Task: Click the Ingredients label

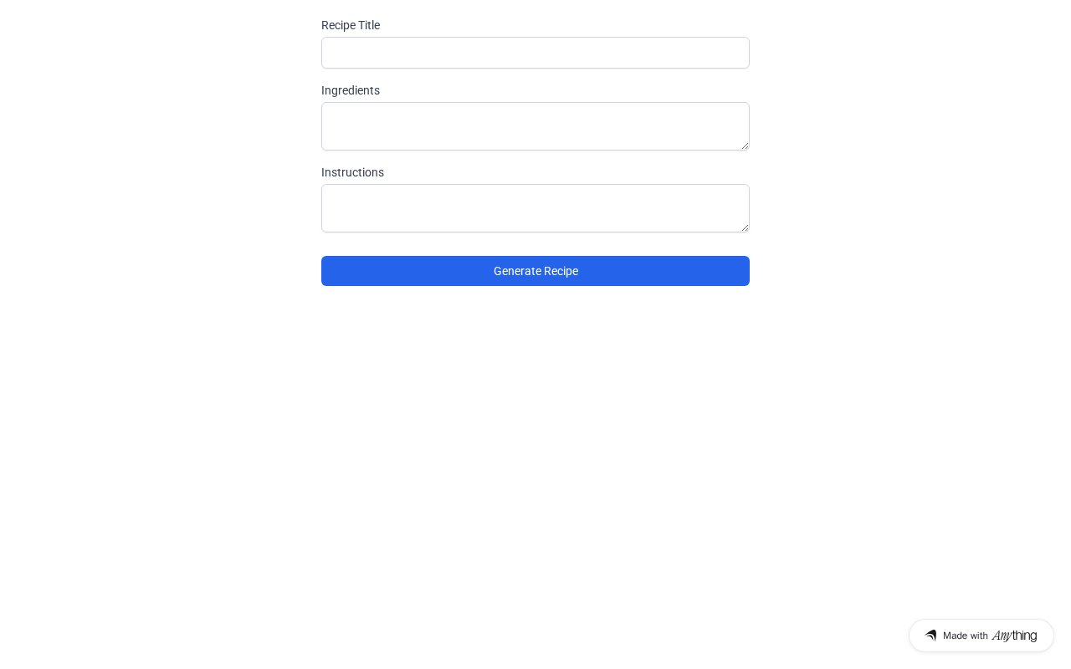Action: point(351,90)
